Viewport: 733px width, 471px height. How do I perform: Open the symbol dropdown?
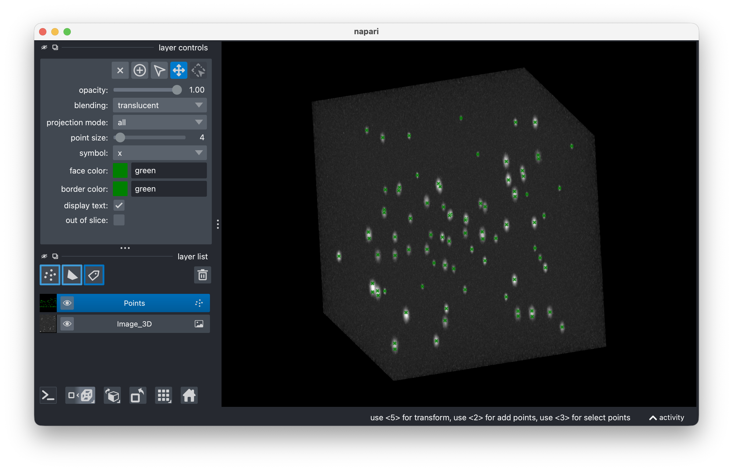160,153
